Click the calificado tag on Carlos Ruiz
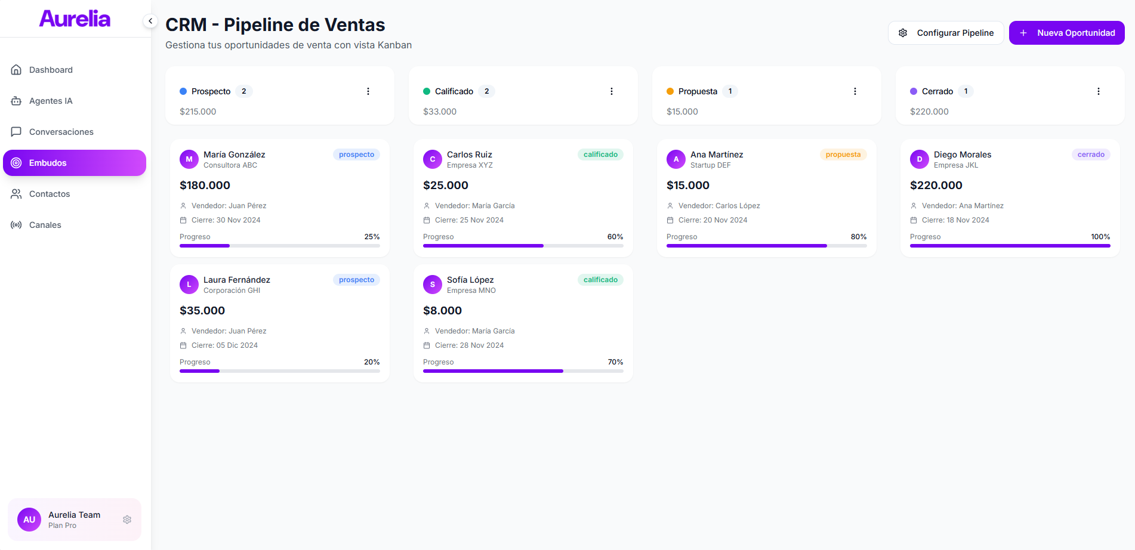1135x550 pixels. tap(600, 155)
